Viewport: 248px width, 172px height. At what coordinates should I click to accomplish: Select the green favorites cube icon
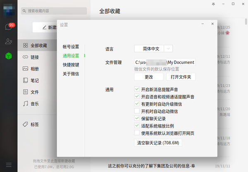(x=9, y=56)
